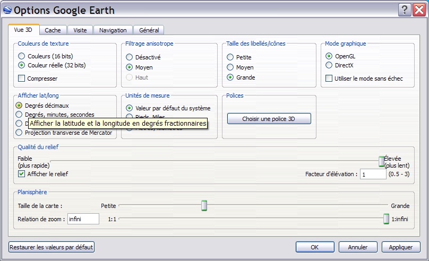Select Couleur réelle (32 bits)
The image size is (429, 261).
click(x=52, y=65)
